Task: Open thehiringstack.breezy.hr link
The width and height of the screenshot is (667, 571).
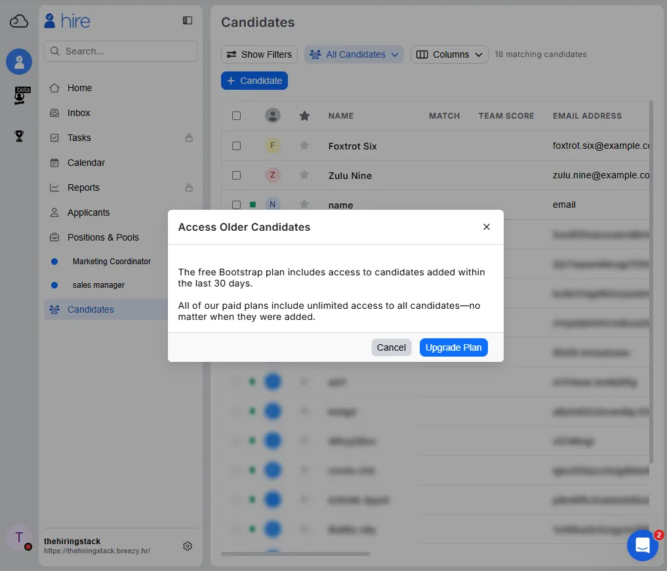Action: click(x=97, y=551)
